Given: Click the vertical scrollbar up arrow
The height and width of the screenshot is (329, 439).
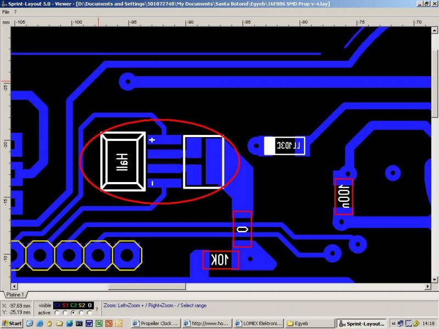Looking at the screenshot, I should [x=434, y=30].
